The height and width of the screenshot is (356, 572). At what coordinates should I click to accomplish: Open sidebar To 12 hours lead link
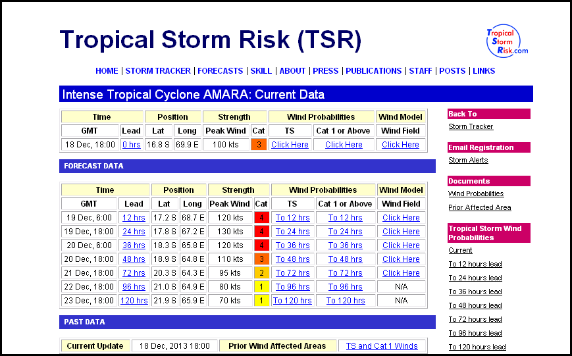pyautogui.click(x=475, y=264)
